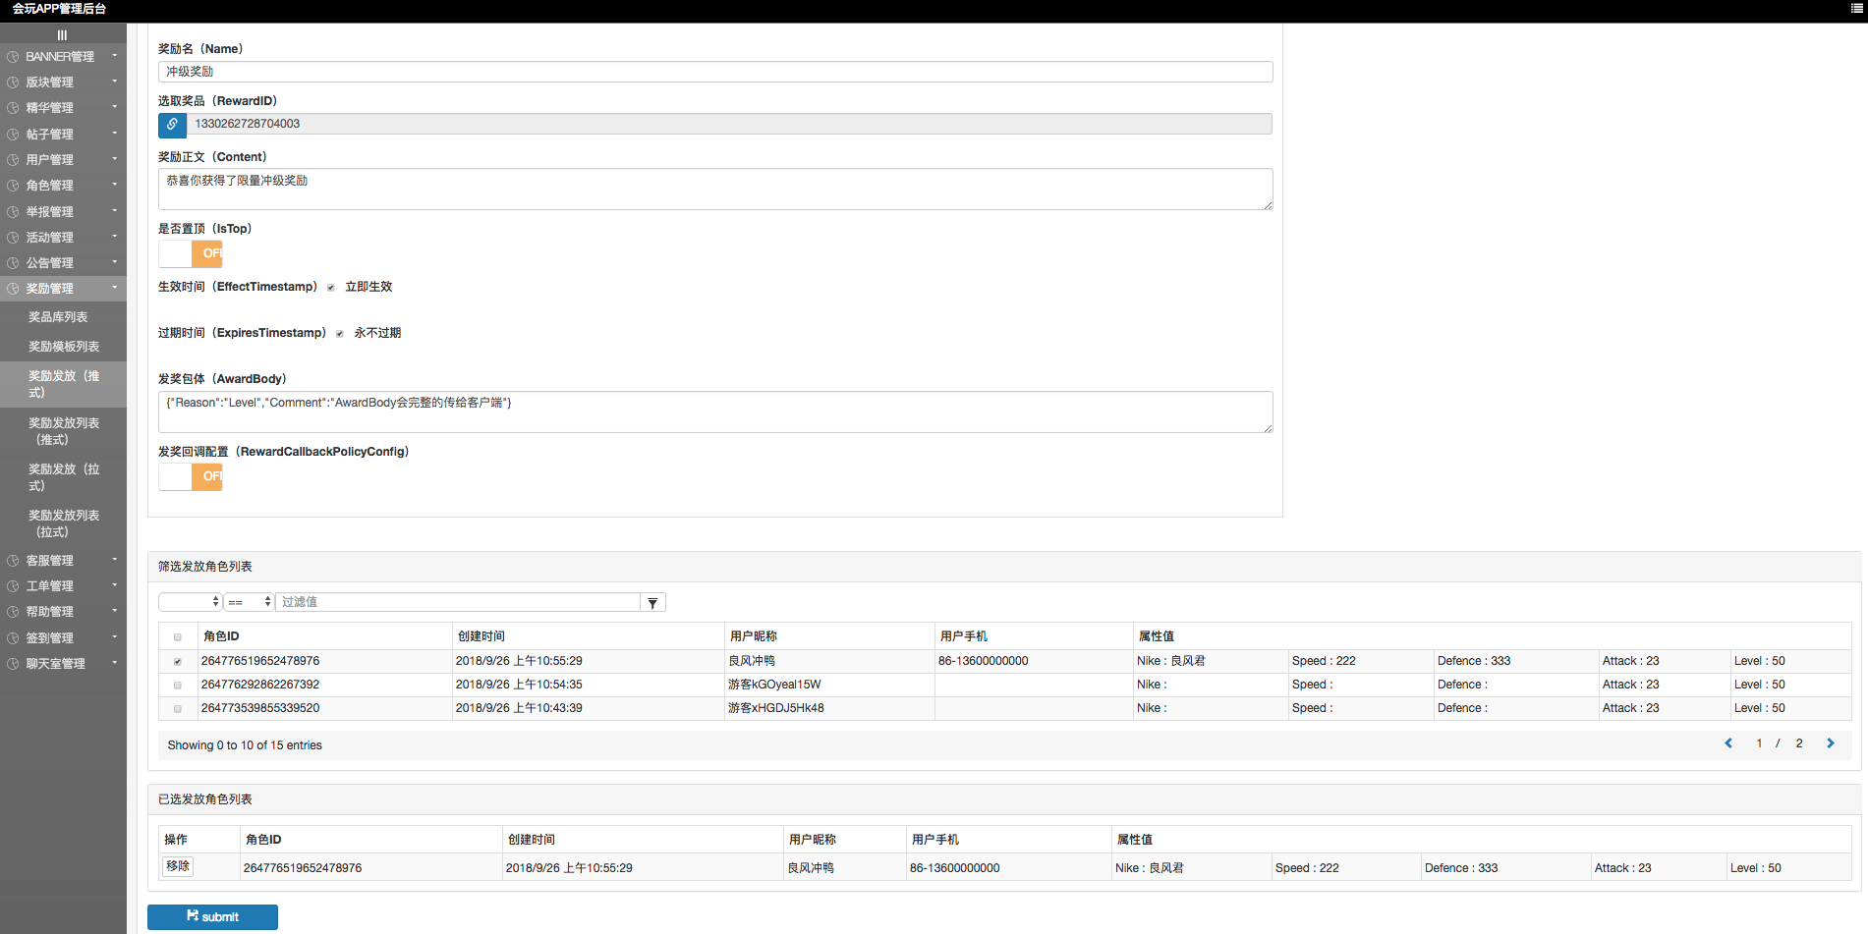This screenshot has height=934, width=1868.
Task: Check the row for role 264776292862267392
Action: click(x=178, y=685)
